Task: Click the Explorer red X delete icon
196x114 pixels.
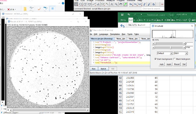Action: [8, 9]
